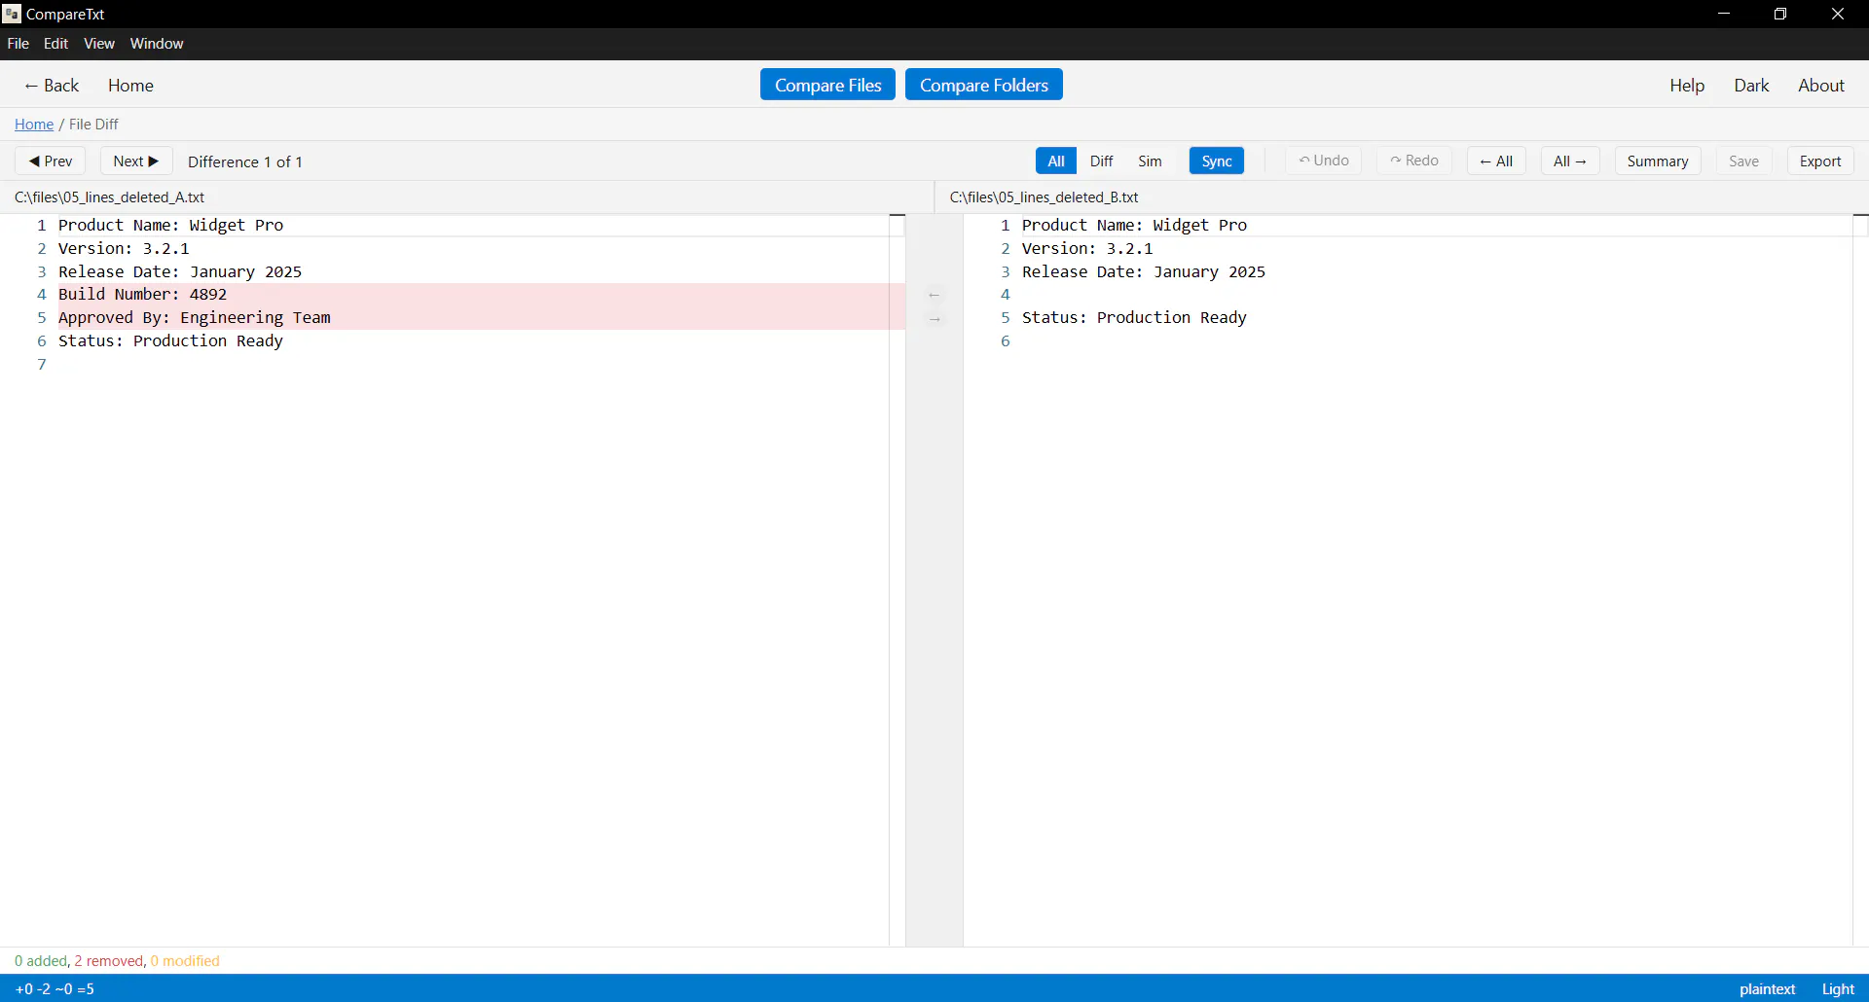The width and height of the screenshot is (1869, 1002).
Task: Click the copy-right arrow in the gutter
Action: tap(934, 319)
